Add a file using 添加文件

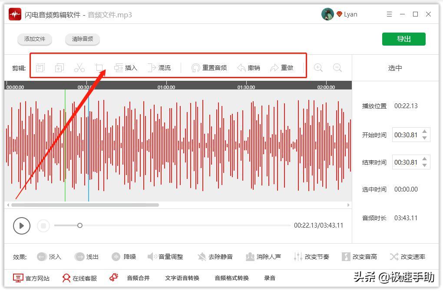coord(34,39)
